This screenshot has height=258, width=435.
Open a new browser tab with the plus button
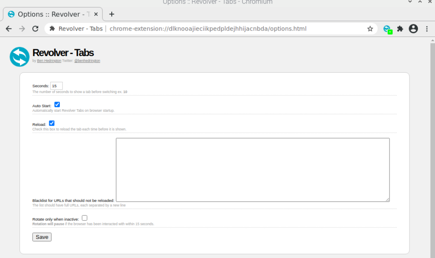tap(111, 14)
